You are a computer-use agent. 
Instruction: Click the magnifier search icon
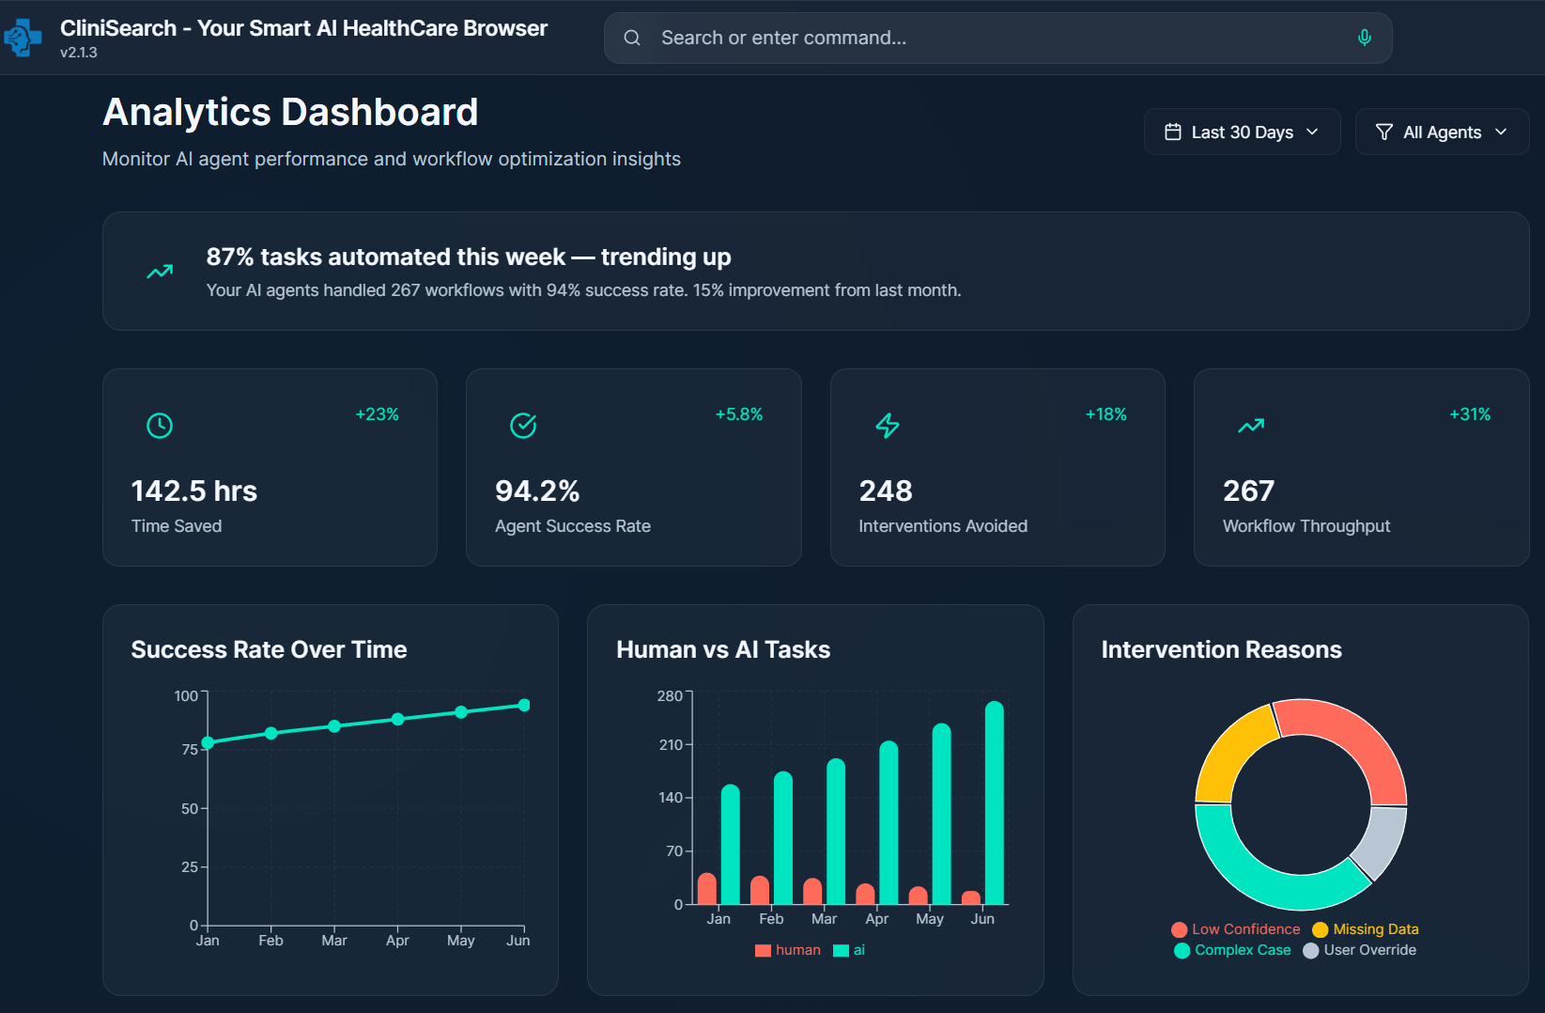[x=632, y=38]
